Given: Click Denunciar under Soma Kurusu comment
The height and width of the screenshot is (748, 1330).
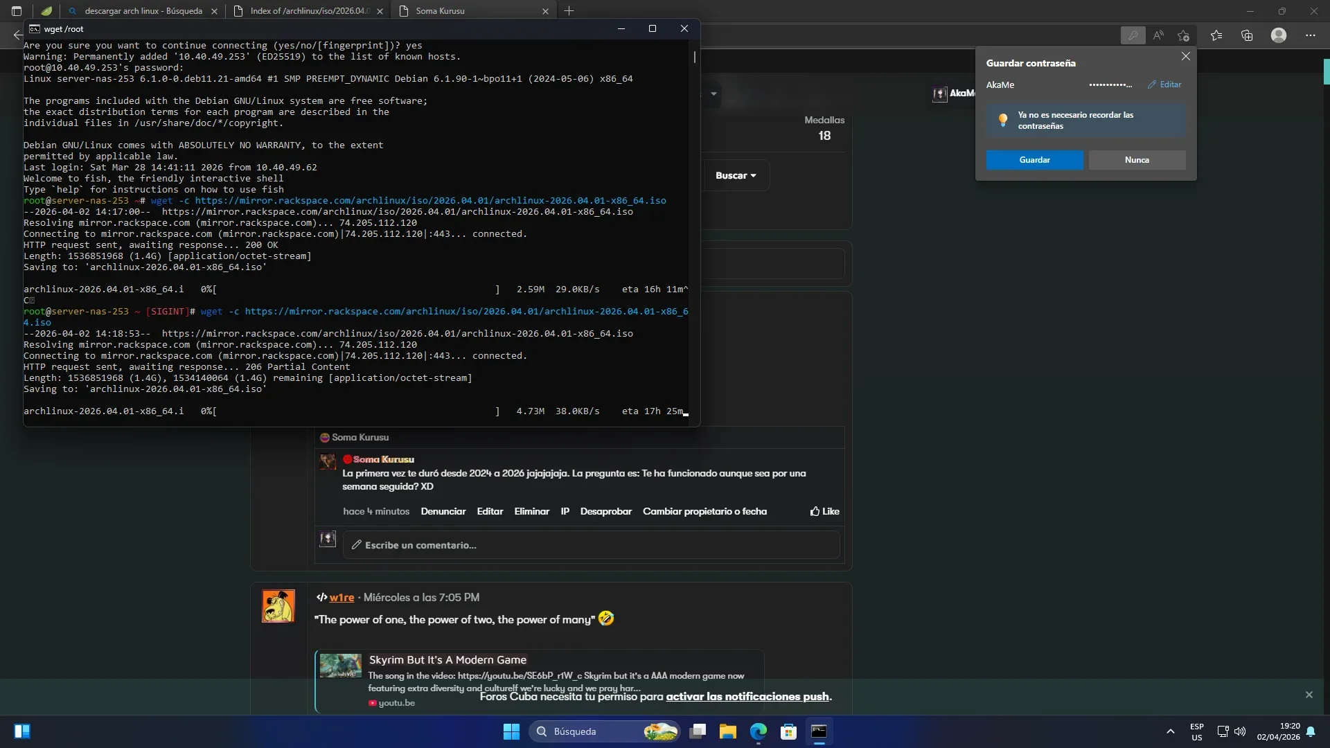Looking at the screenshot, I should coord(443,512).
